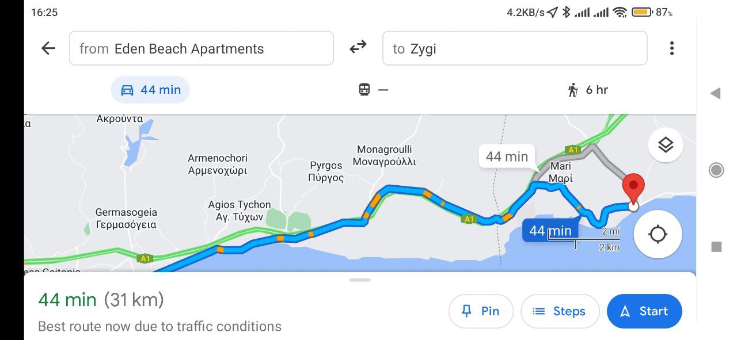The width and height of the screenshot is (737, 340).
Task: Edit the Eden Beach Apartments origin field
Action: click(201, 48)
